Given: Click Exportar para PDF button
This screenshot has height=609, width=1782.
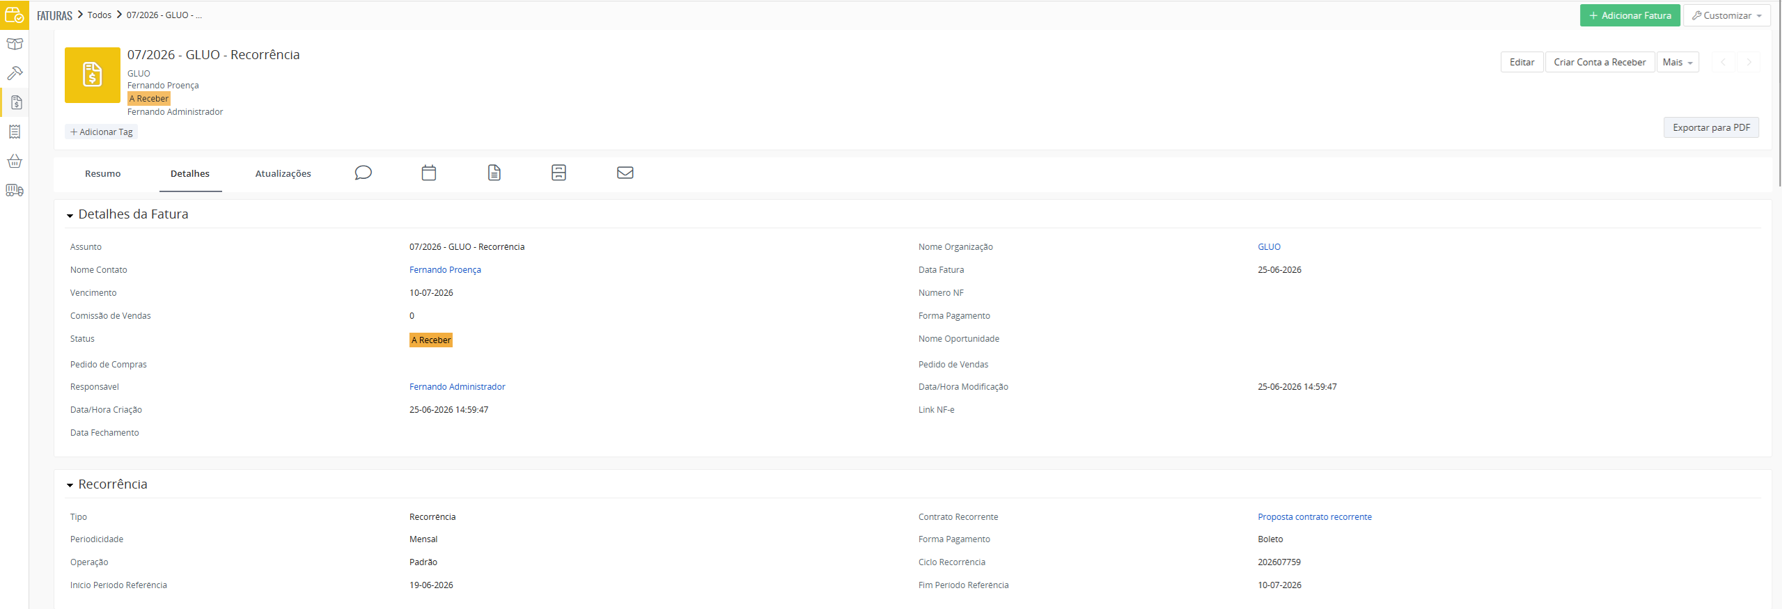Looking at the screenshot, I should pyautogui.click(x=1712, y=127).
